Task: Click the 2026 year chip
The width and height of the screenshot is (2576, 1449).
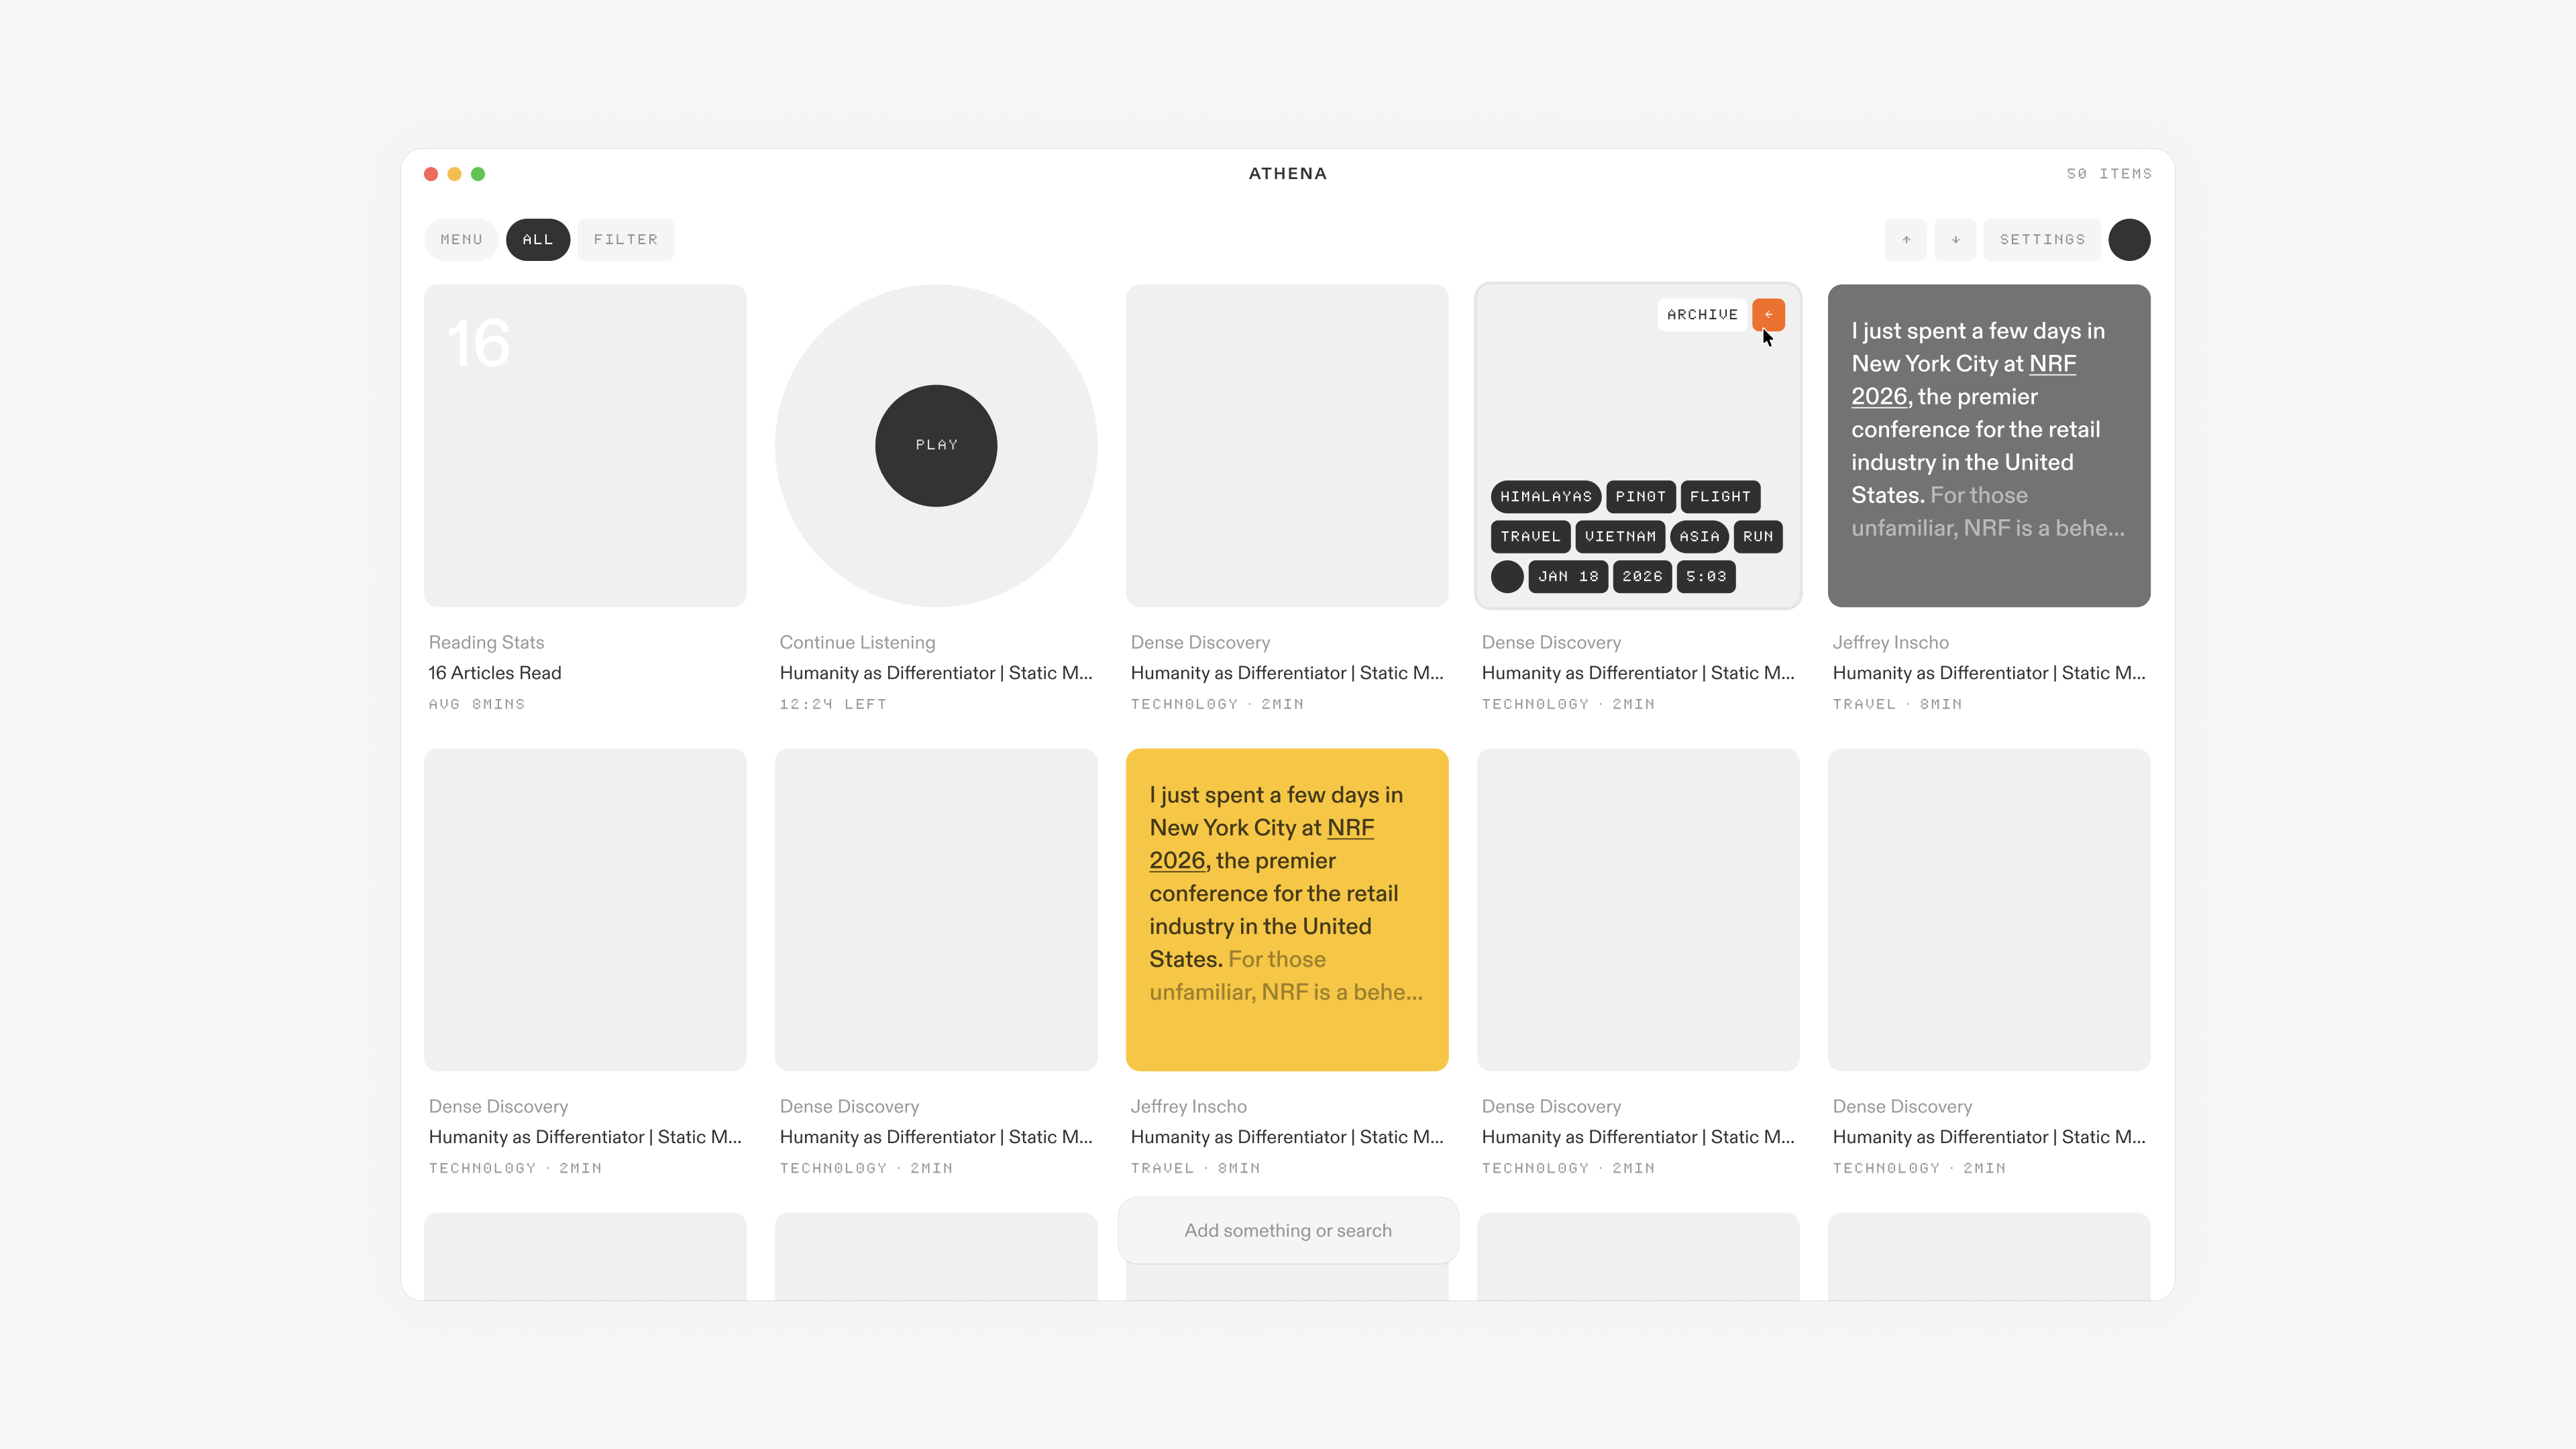Action: [1642, 577]
